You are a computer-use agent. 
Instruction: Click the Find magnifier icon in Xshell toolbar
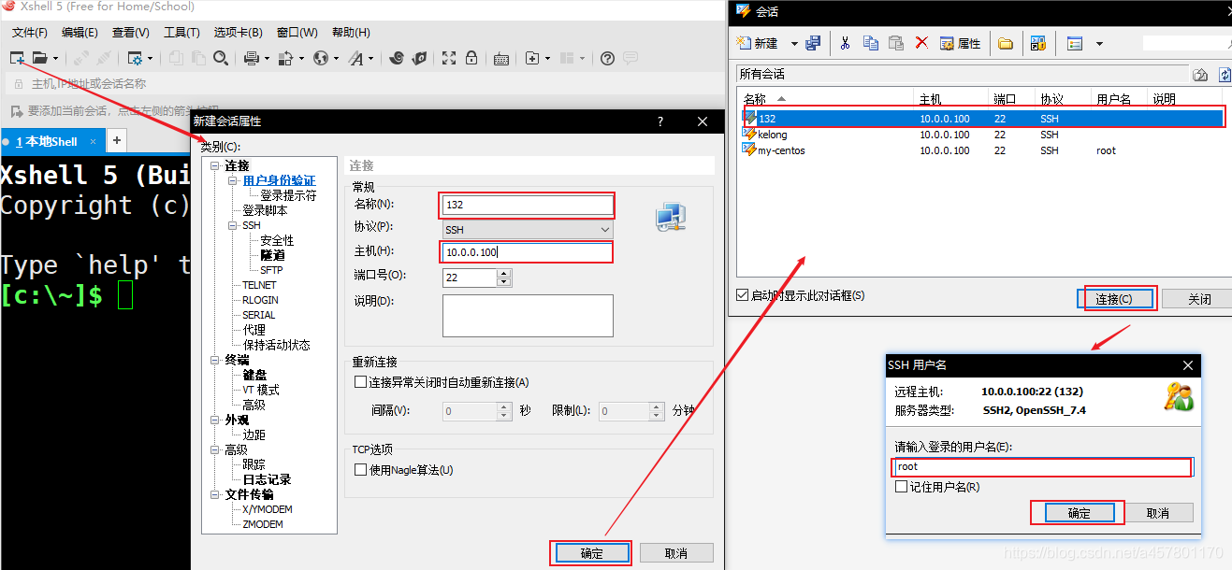[x=221, y=58]
